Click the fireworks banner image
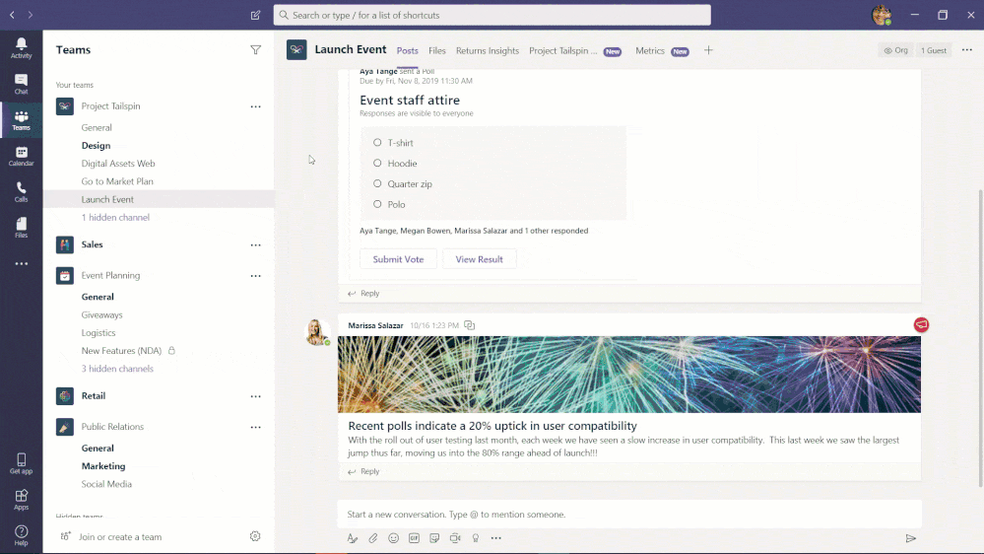Screen dimensions: 984x554 (629, 375)
